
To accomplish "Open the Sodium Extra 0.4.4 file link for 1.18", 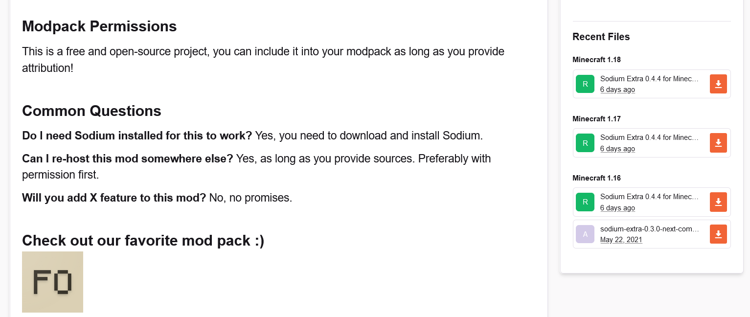I will click(649, 79).
